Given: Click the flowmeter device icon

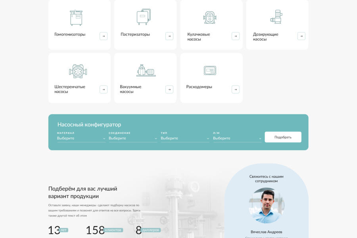Looking at the screenshot, I should (209, 71).
